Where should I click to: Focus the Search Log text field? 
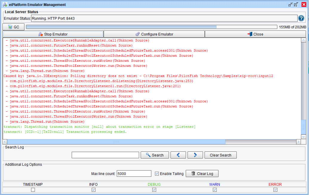pos(105,155)
